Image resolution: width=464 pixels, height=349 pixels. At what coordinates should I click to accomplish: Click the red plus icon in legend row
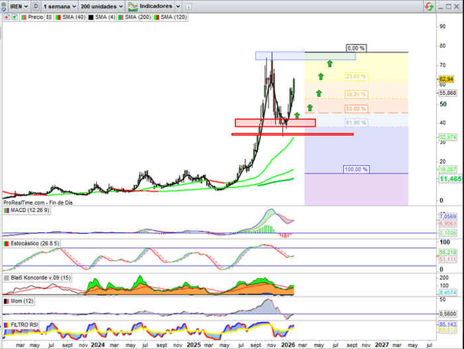coord(5,17)
